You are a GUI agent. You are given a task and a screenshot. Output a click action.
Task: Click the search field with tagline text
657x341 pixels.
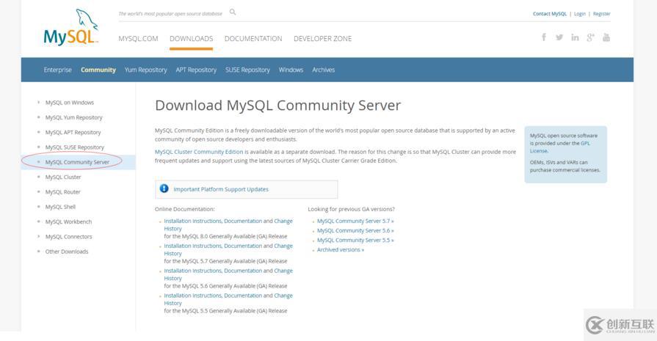(170, 14)
